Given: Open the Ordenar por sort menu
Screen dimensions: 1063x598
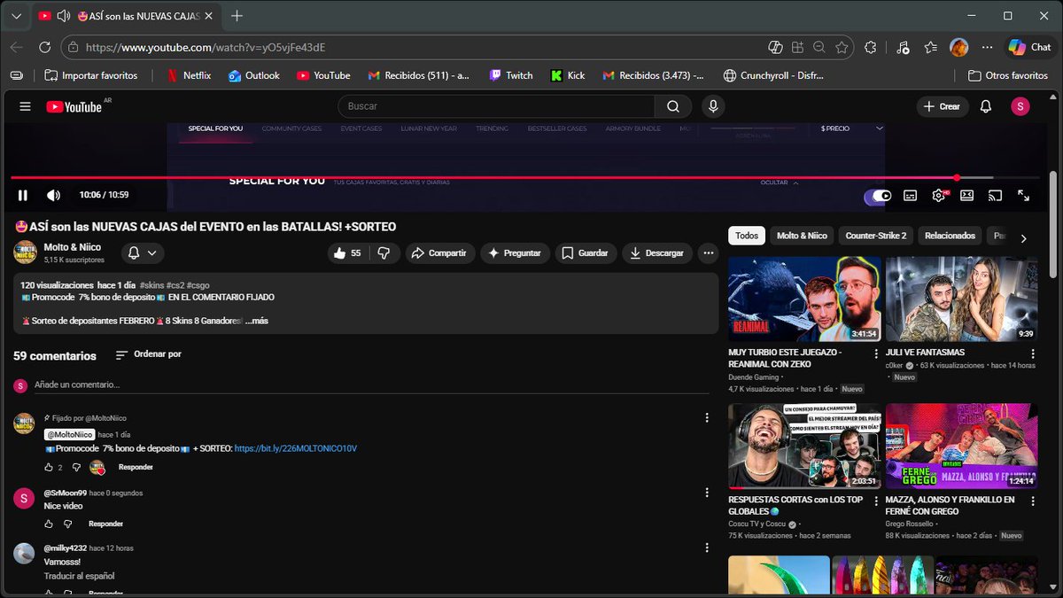Looking at the screenshot, I should (149, 354).
